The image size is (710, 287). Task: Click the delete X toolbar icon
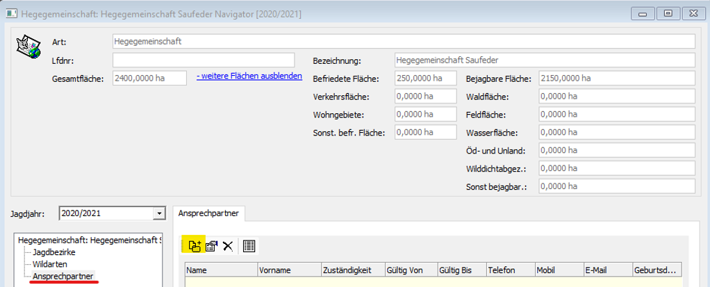228,245
